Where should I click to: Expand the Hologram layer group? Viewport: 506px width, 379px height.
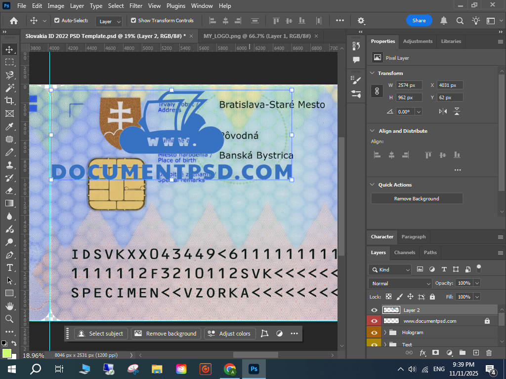385,333
